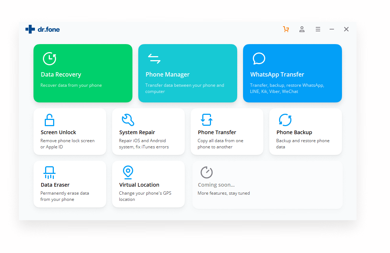The height and width of the screenshot is (253, 390).
Task: Click the Coming soon timer icon
Action: pos(206,172)
